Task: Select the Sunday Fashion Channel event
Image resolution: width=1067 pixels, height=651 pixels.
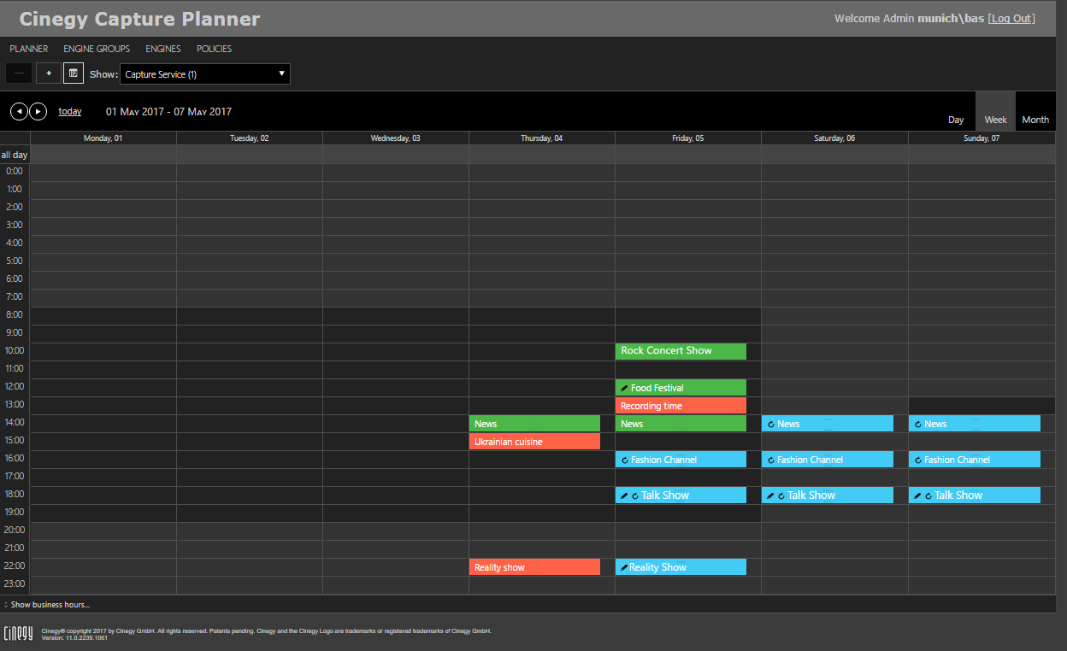Action: click(975, 460)
